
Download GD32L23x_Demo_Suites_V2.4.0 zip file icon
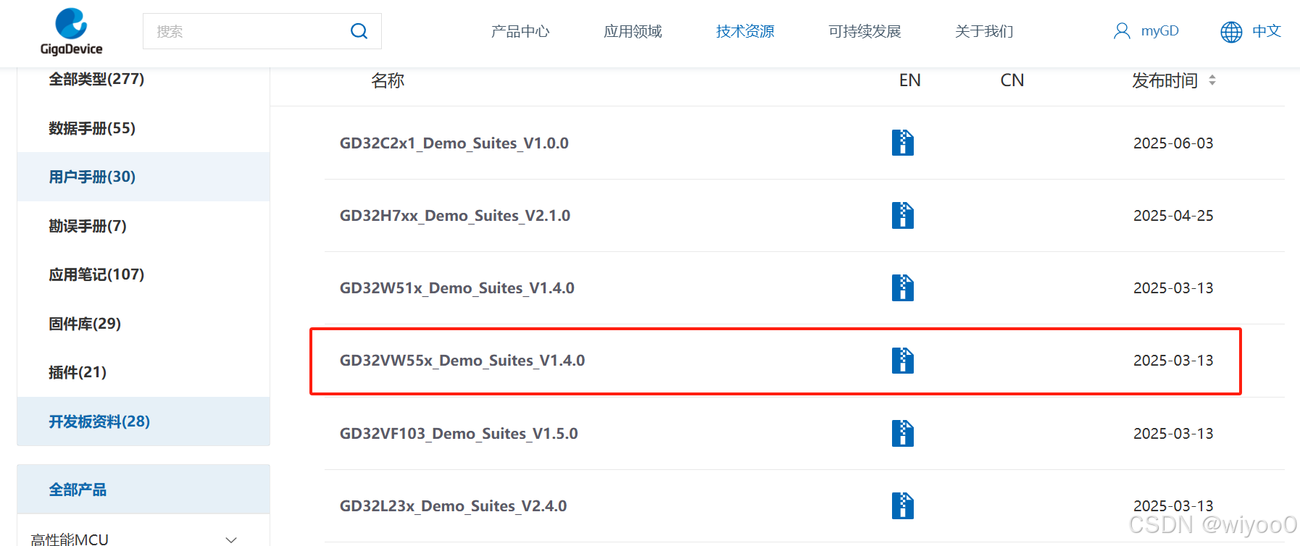pyautogui.click(x=903, y=505)
